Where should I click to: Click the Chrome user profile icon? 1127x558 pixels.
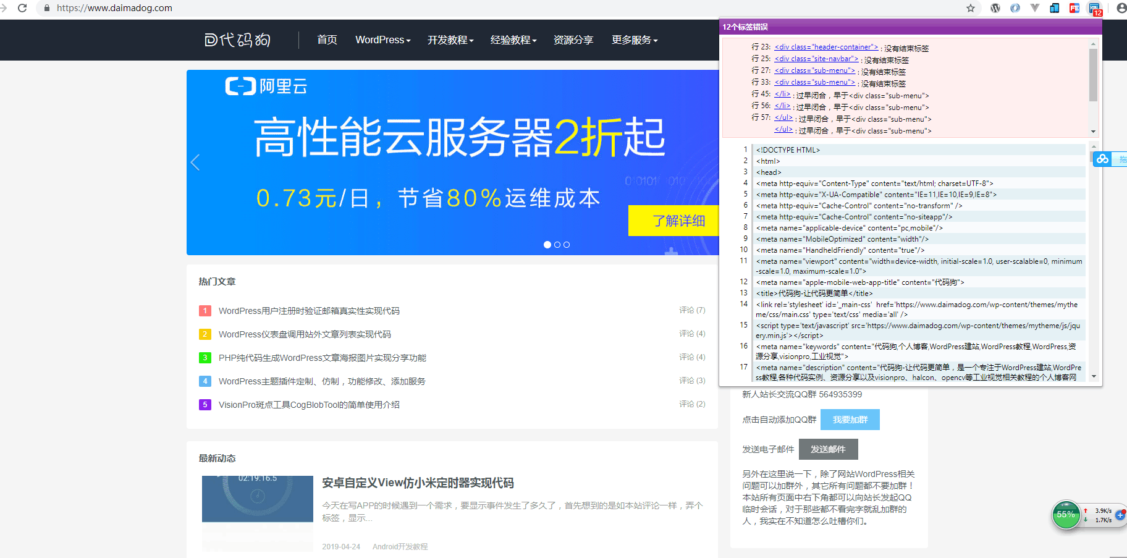(1121, 8)
